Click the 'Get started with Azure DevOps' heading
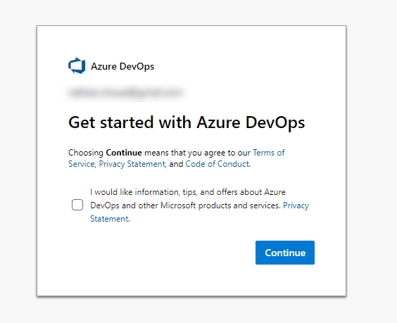The height and width of the screenshot is (323, 397). point(187,122)
